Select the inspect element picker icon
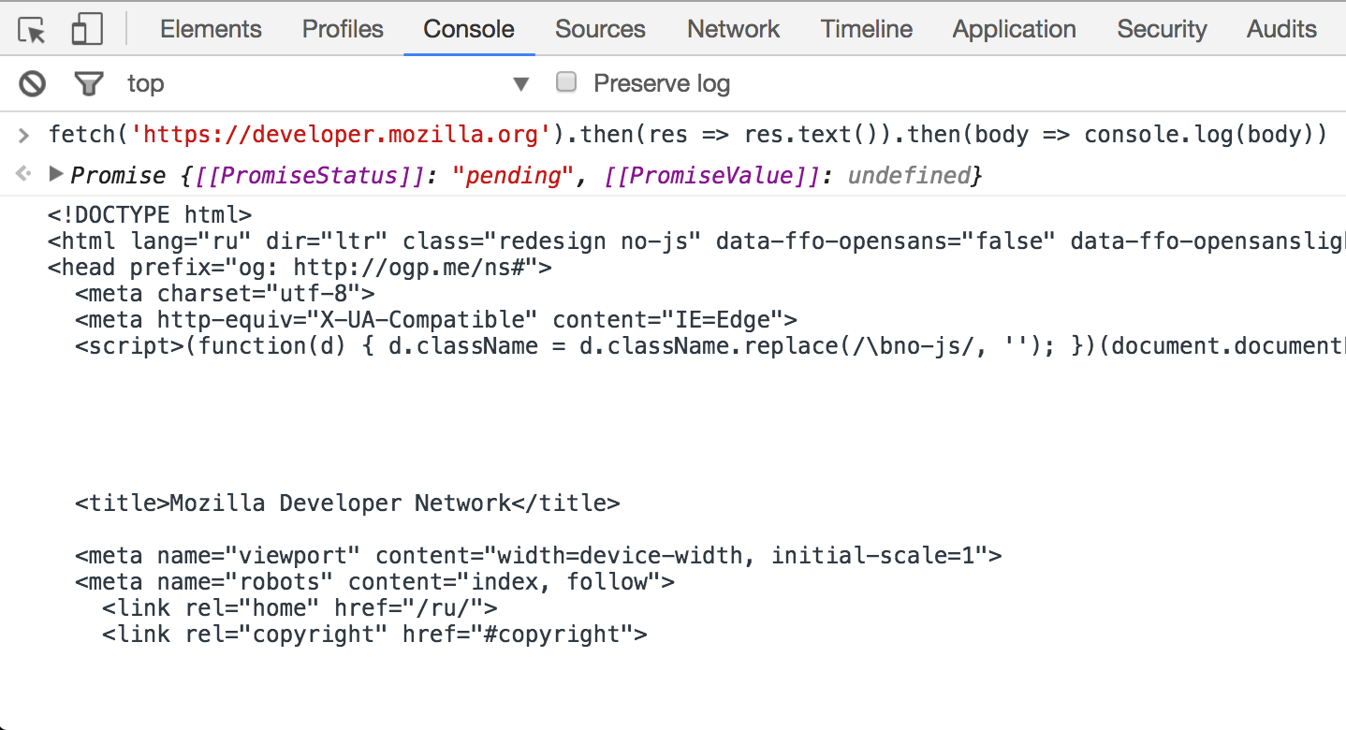Viewport: 1346px width, 730px height. 32,30
